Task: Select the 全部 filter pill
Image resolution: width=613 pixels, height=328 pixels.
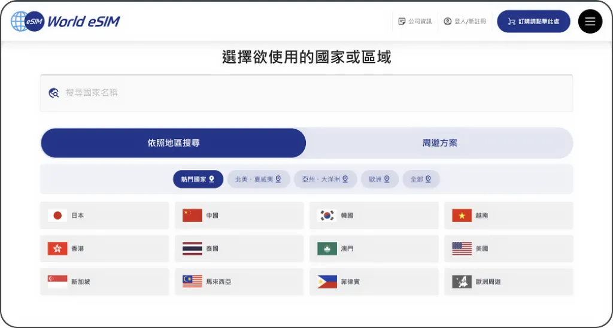Action: click(x=421, y=179)
